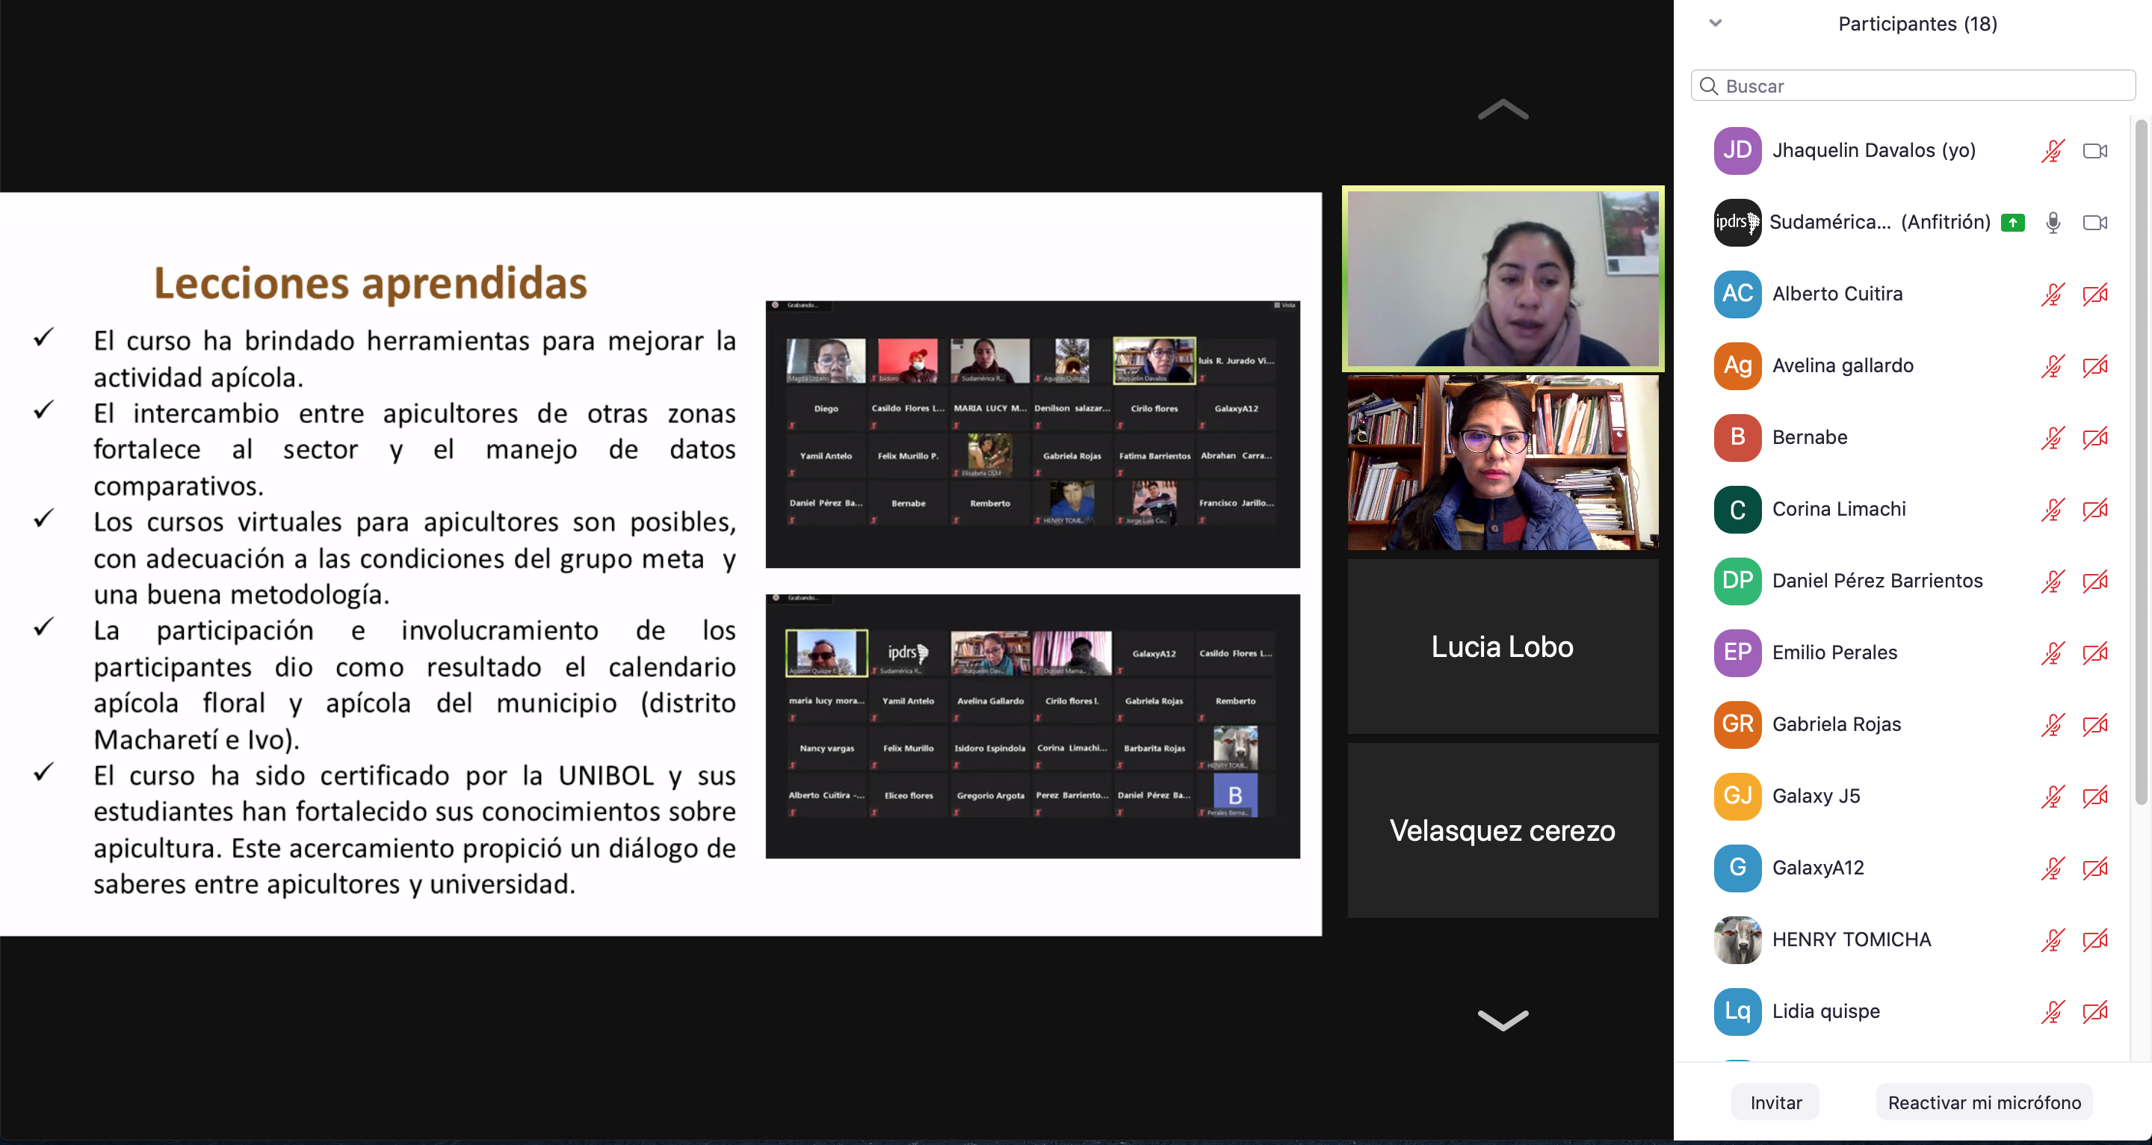
Task: Click Jhaquelin Davalos camera icon
Action: coord(2094,150)
